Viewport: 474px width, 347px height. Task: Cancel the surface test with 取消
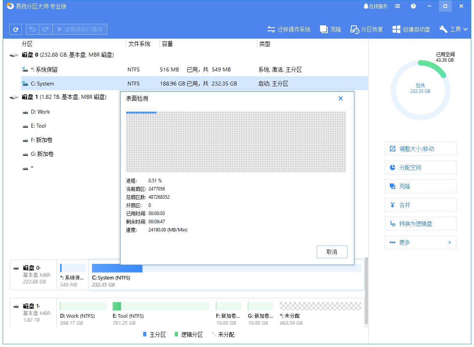332,252
